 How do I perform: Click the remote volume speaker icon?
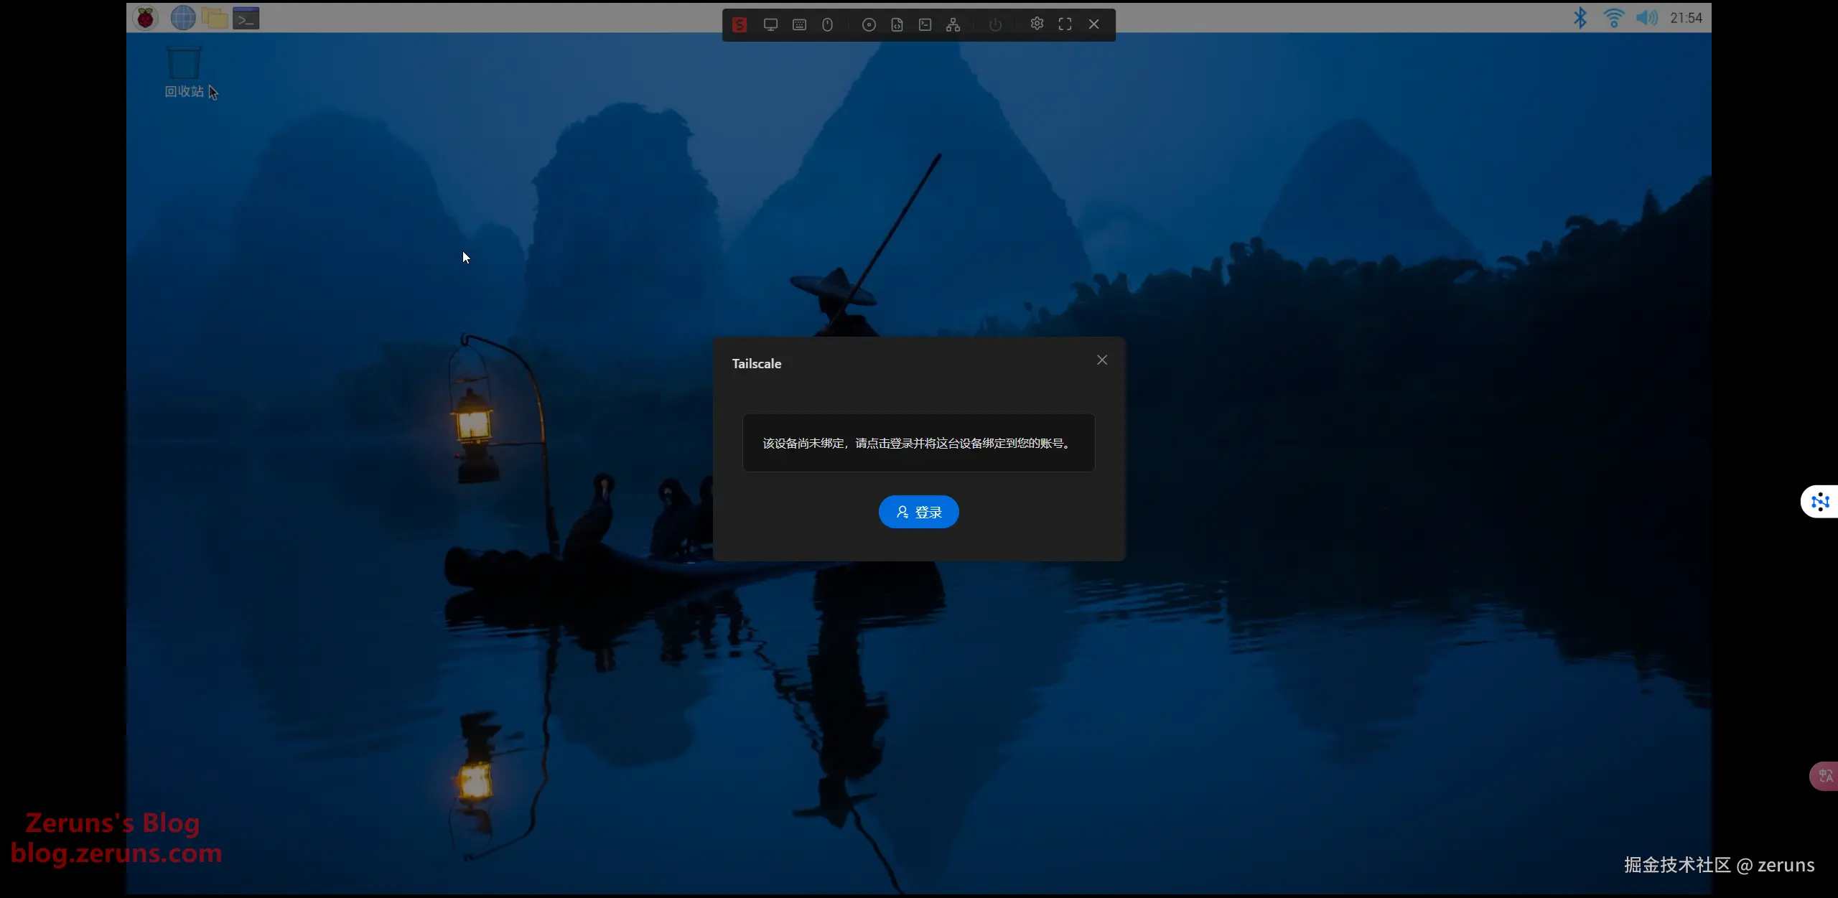tap(1646, 18)
